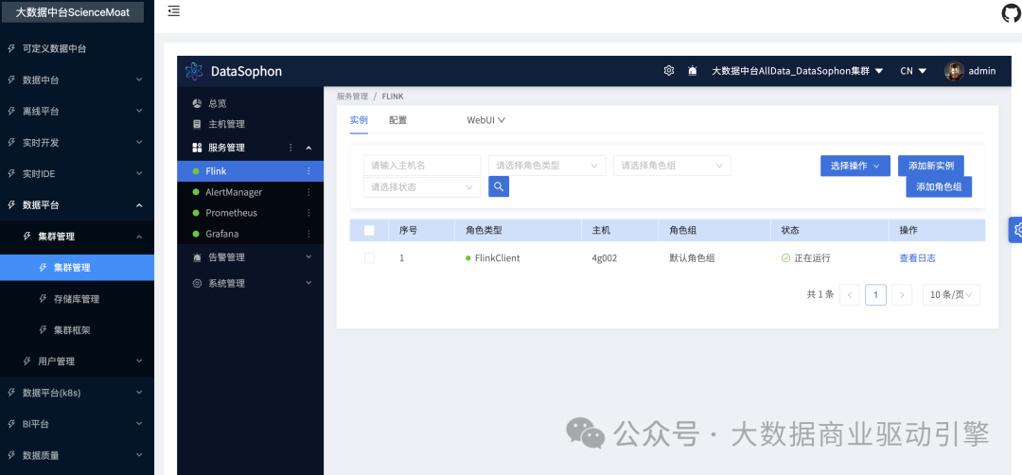
Task: Open the 请选择状态 dropdown
Action: 422,187
